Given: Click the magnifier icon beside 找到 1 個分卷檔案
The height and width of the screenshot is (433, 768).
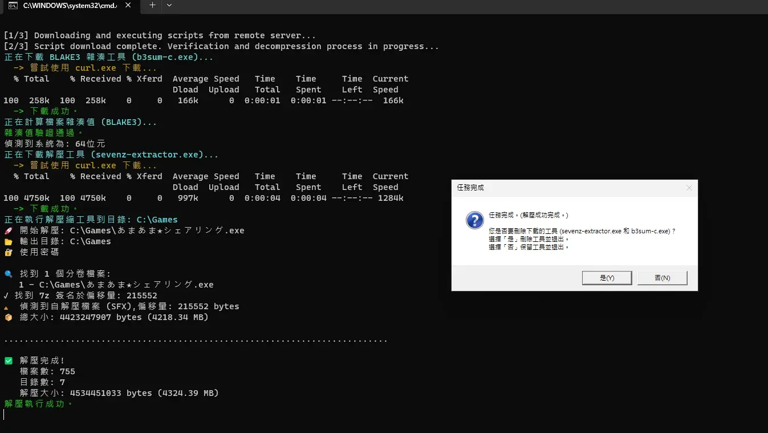Looking at the screenshot, I should (x=8, y=274).
